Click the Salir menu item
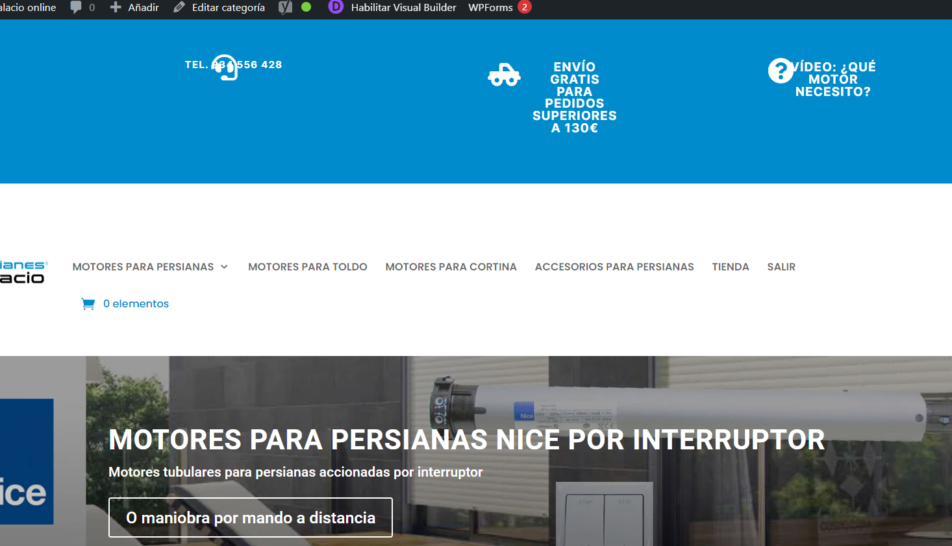This screenshot has height=546, width=952. click(x=781, y=267)
